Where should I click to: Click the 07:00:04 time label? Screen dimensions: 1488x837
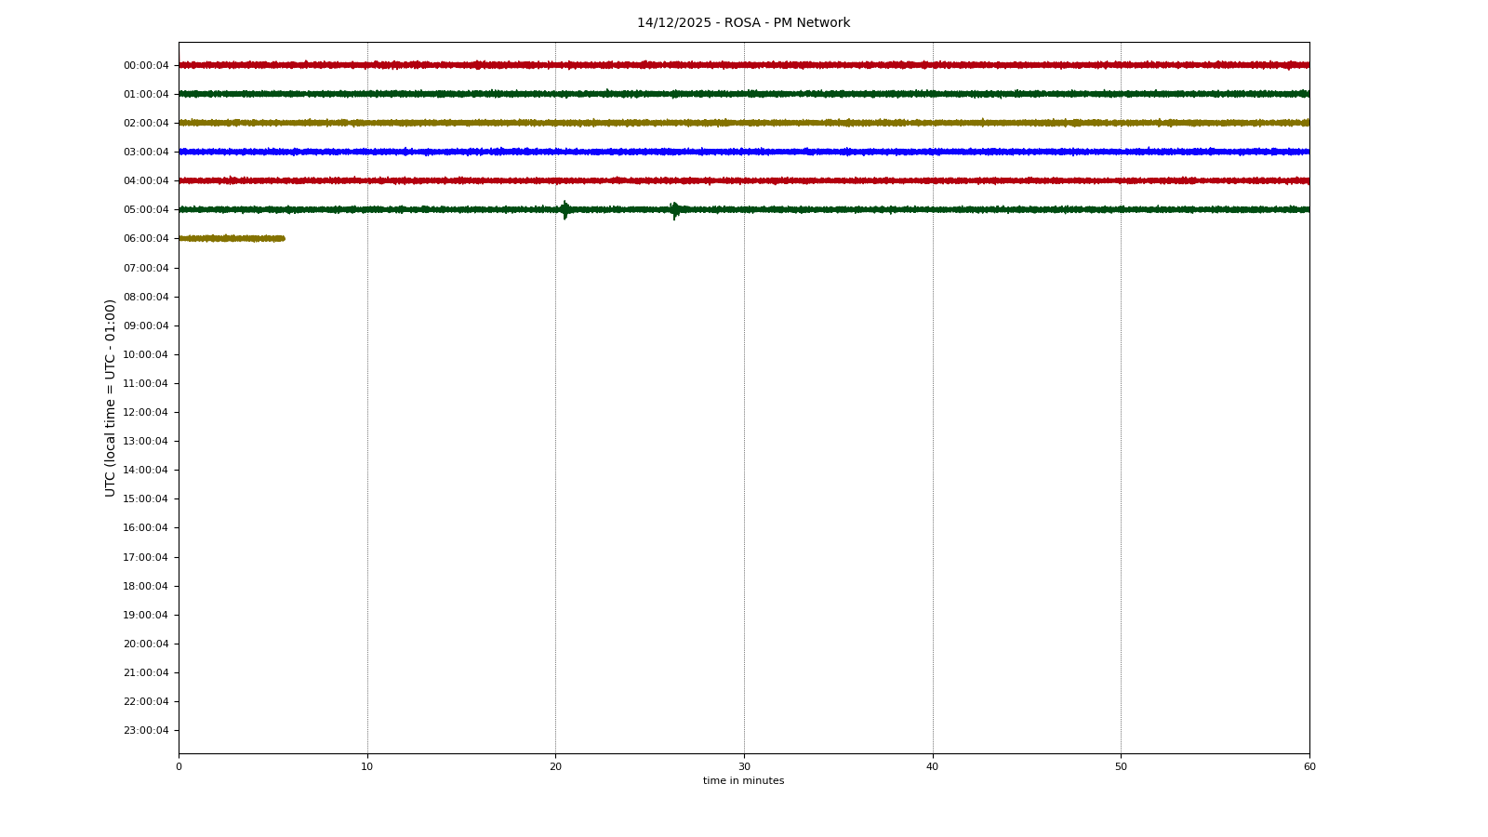pyautogui.click(x=146, y=269)
